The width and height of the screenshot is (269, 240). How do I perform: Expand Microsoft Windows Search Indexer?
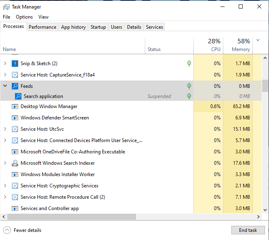[x=5, y=163]
